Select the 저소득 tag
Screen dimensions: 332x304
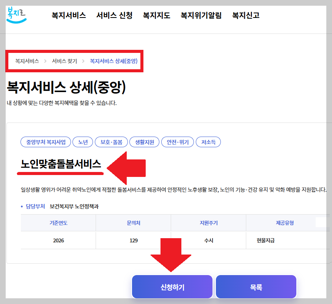click(x=208, y=142)
